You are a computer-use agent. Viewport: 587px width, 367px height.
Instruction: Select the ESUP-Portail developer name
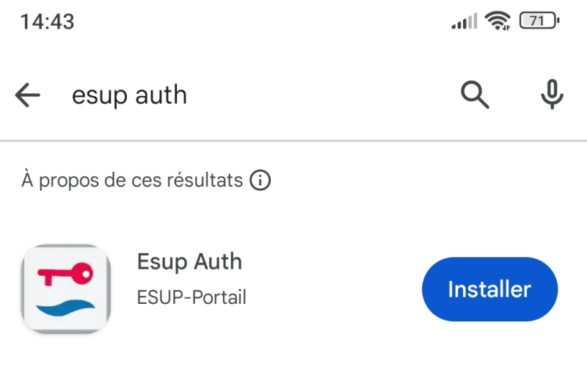[x=192, y=297]
